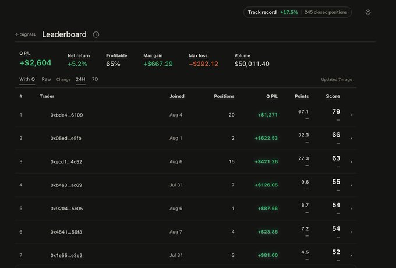Image resolution: width=396 pixels, height=268 pixels.
Task: Click the +$2,604 total Q P/L
Action: tap(36, 63)
